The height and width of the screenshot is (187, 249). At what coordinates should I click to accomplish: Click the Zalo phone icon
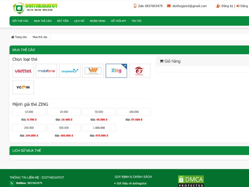(135, 6)
